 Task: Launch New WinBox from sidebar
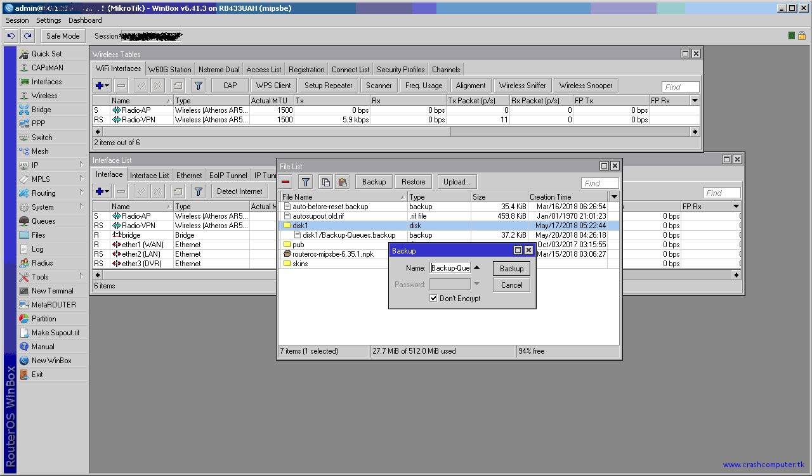click(x=51, y=361)
